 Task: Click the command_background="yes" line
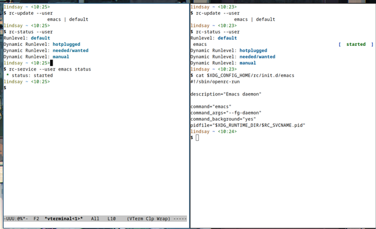click(223, 119)
